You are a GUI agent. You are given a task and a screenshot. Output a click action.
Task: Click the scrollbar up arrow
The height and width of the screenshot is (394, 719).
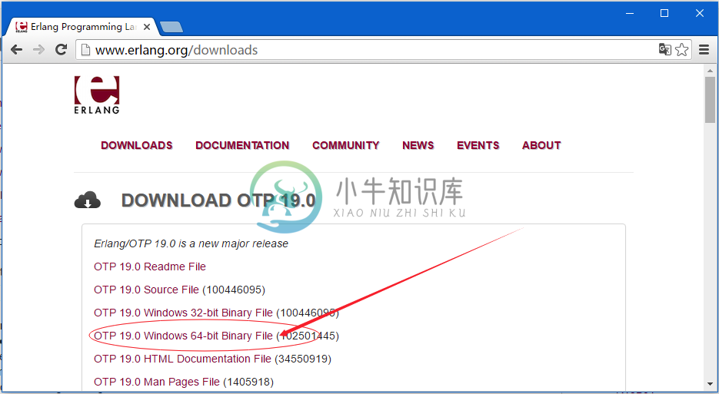(x=710, y=71)
